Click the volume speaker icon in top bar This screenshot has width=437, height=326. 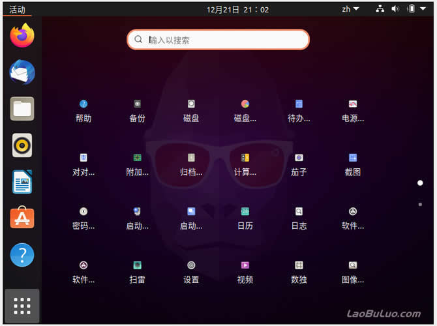pyautogui.click(x=395, y=9)
